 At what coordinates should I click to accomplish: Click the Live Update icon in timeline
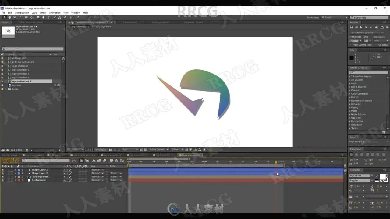(x=82, y=161)
